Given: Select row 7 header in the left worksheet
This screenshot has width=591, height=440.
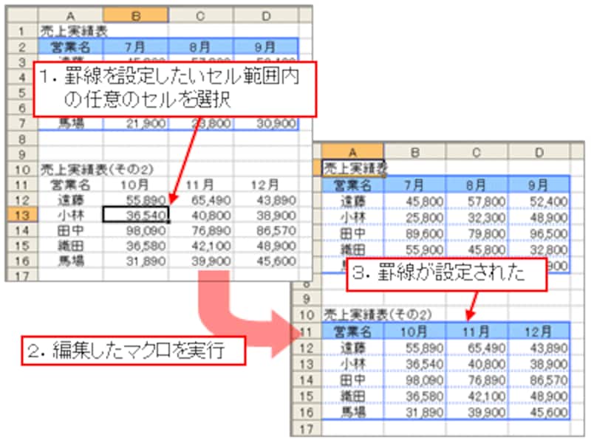Looking at the screenshot, I should pyautogui.click(x=22, y=123).
